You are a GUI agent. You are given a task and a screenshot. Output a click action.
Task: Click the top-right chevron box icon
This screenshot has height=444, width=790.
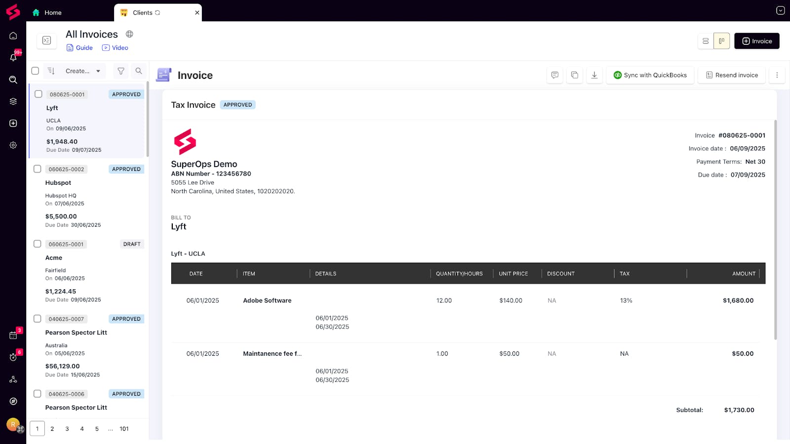pos(780,10)
